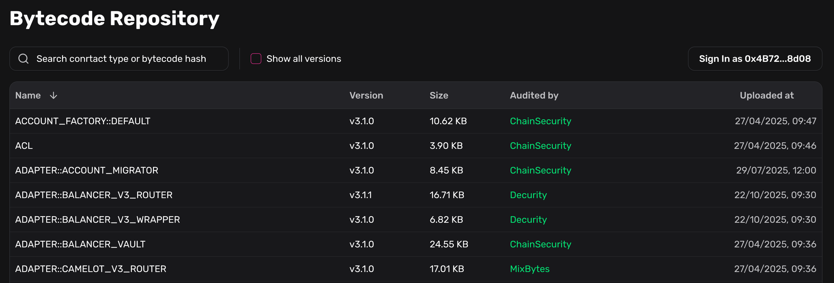Open ADAPTER::CAMELOT_V3_ROUTER contract entry

pos(90,269)
